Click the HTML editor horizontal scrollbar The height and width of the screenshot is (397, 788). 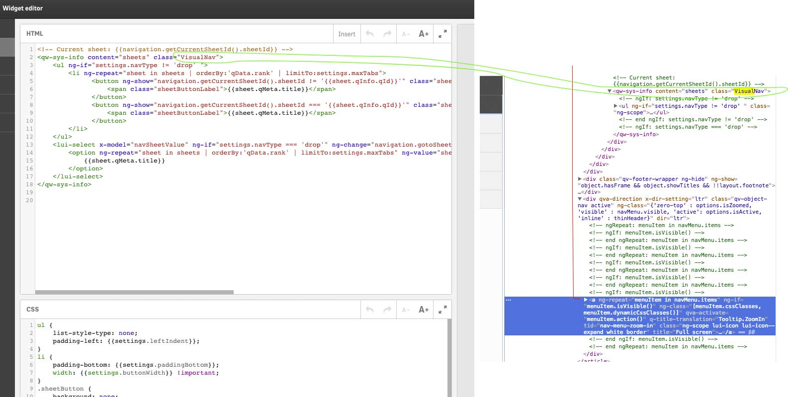(x=134, y=292)
